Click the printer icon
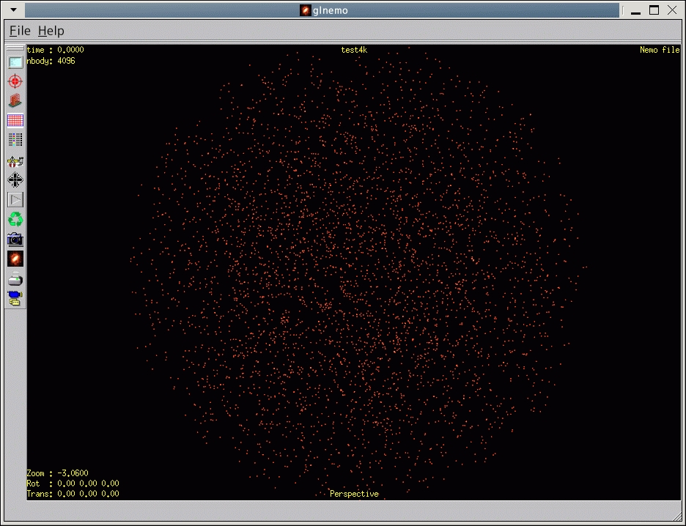Viewport: 686px width, 526px height. pyautogui.click(x=15, y=278)
